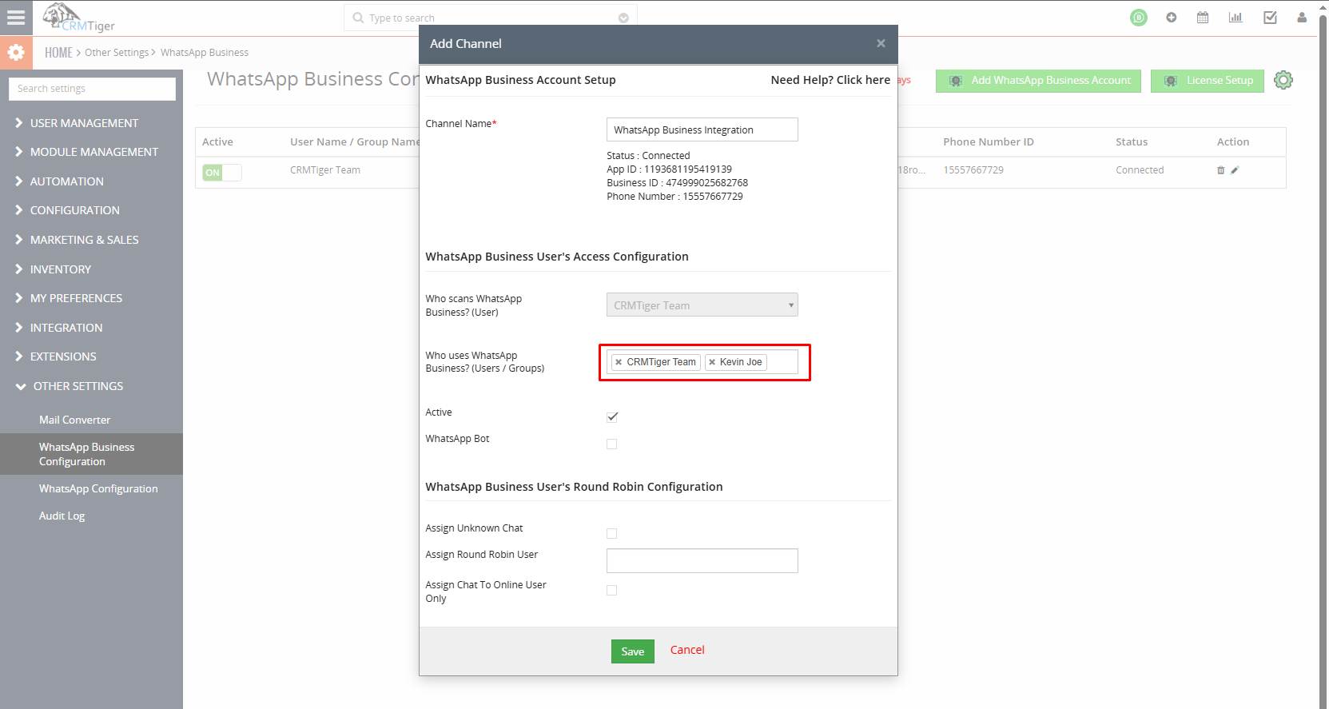Open the hamburger menu icon
This screenshot has width=1329, height=709.
pyautogui.click(x=16, y=18)
